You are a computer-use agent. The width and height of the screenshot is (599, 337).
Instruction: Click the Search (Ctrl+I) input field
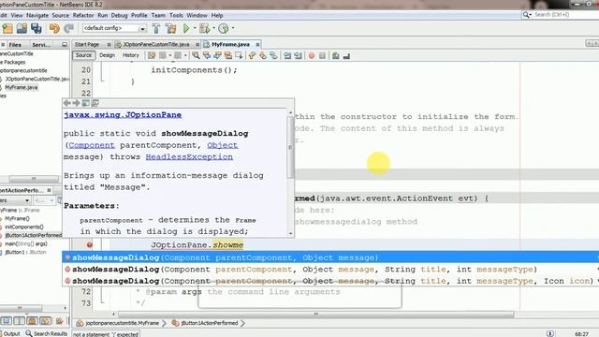coord(565,15)
